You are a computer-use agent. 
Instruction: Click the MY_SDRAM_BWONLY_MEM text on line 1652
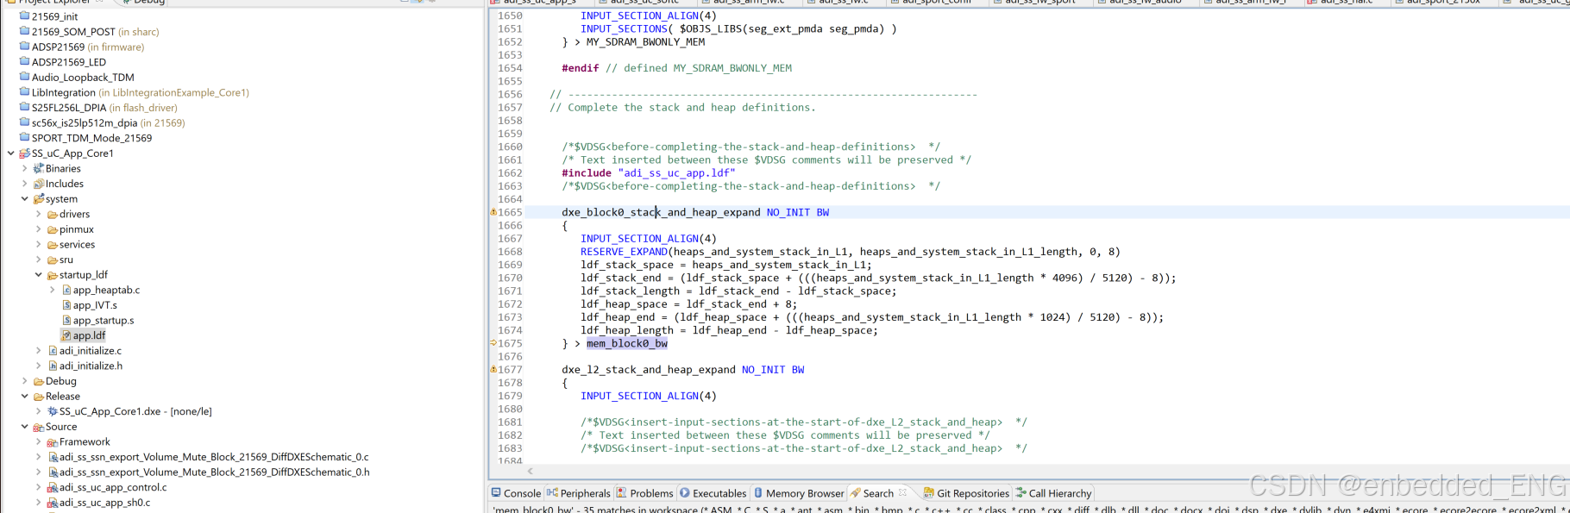(645, 41)
